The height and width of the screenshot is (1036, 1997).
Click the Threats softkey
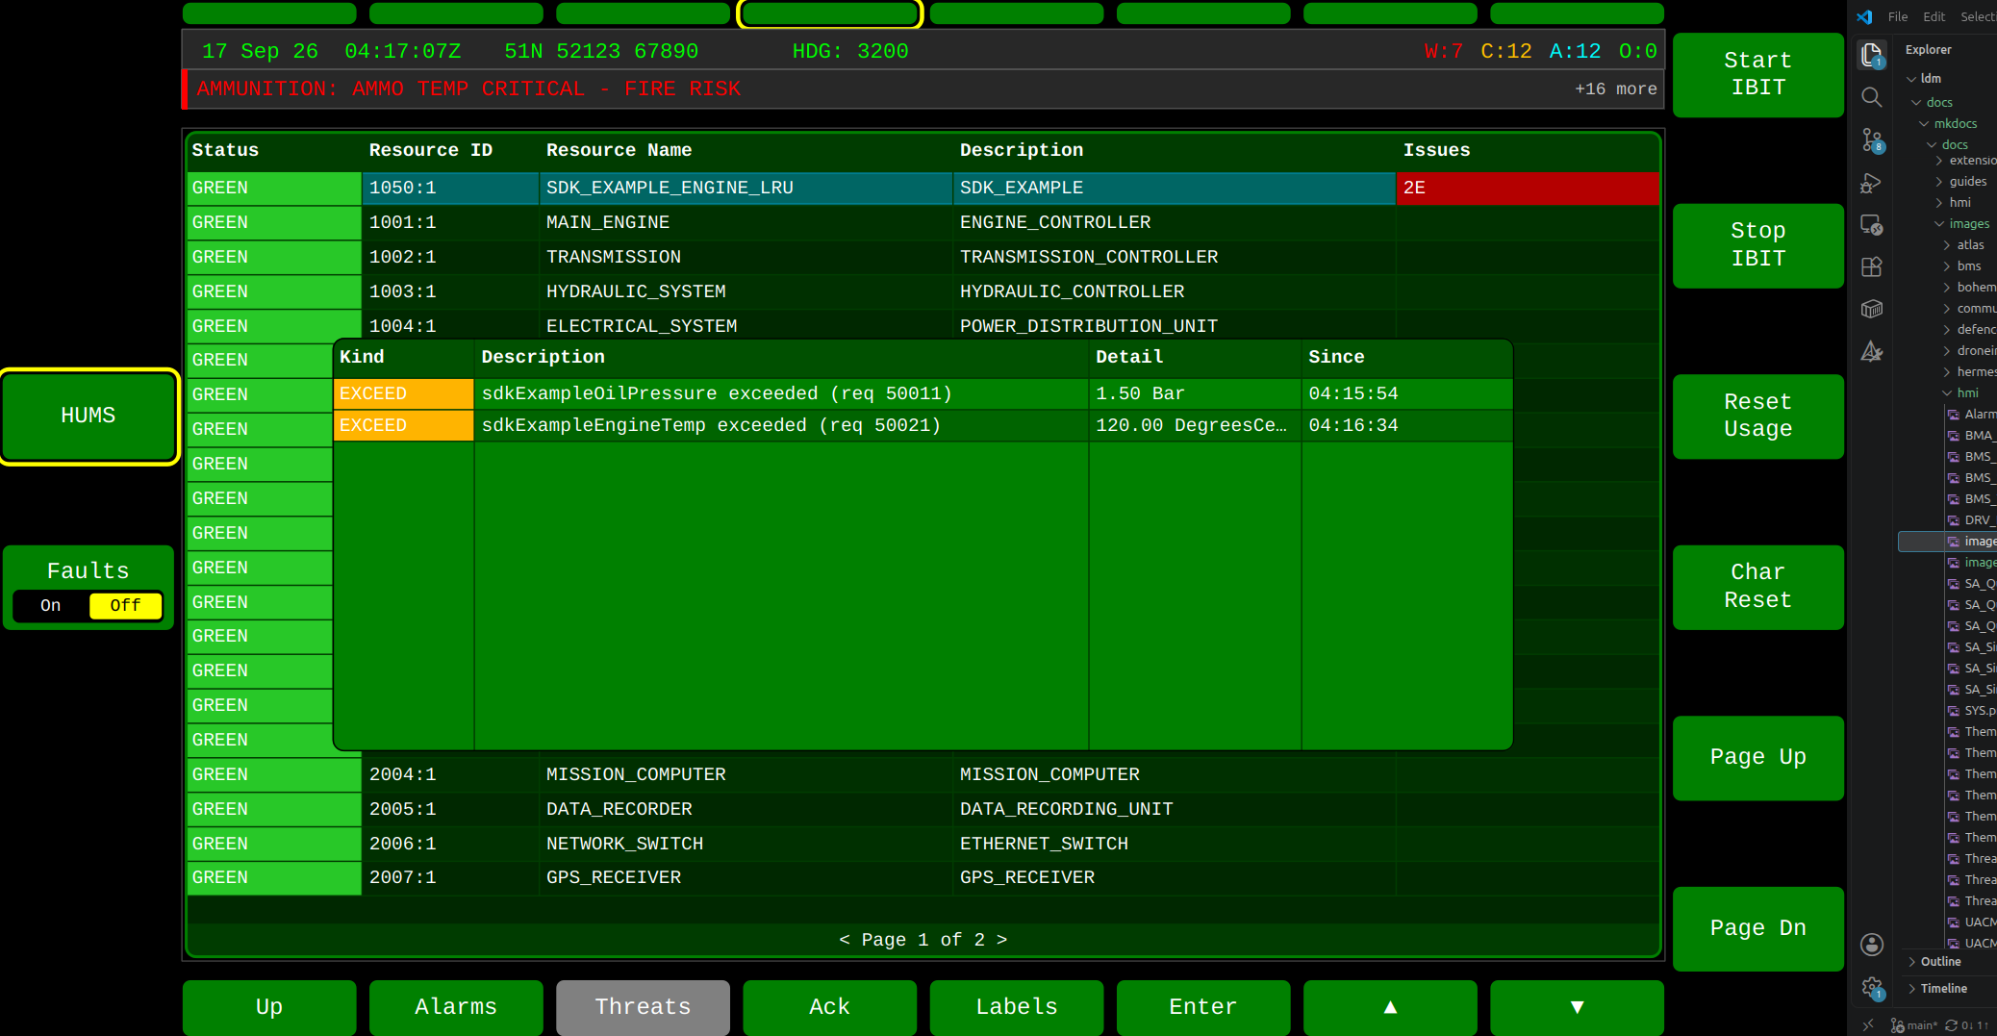pyautogui.click(x=643, y=1007)
